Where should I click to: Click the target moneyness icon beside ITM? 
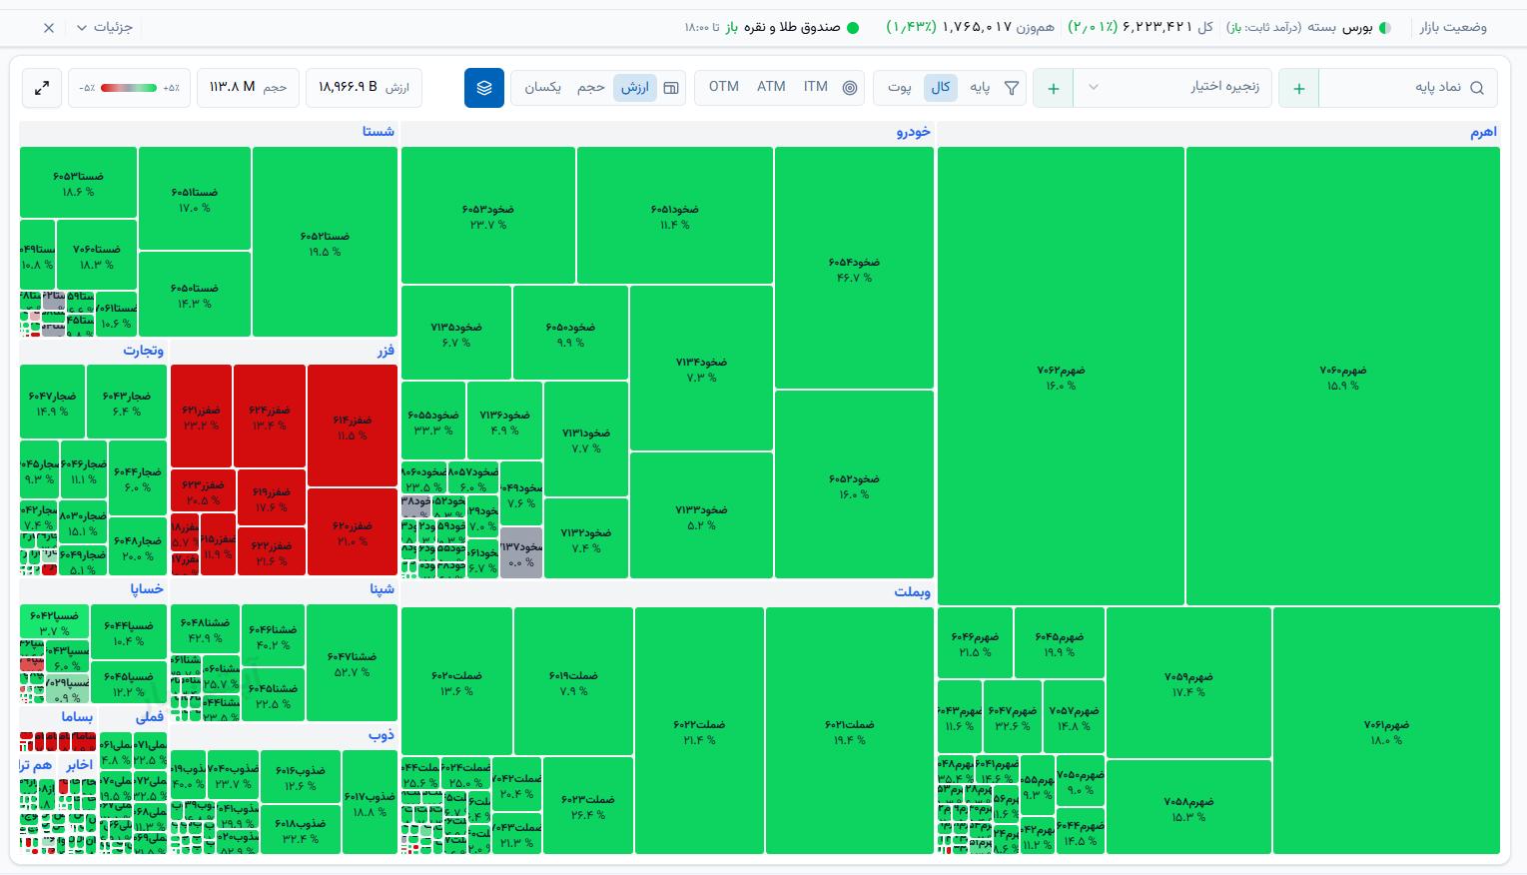click(850, 88)
